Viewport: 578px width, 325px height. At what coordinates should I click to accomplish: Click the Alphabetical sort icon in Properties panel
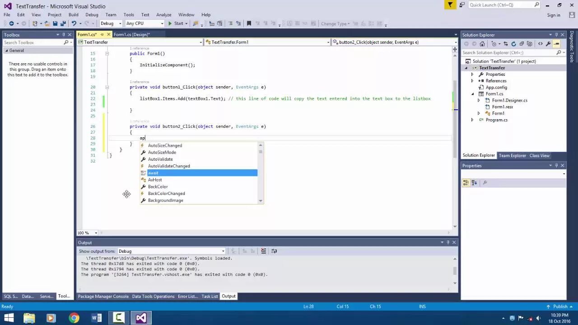coord(474,183)
